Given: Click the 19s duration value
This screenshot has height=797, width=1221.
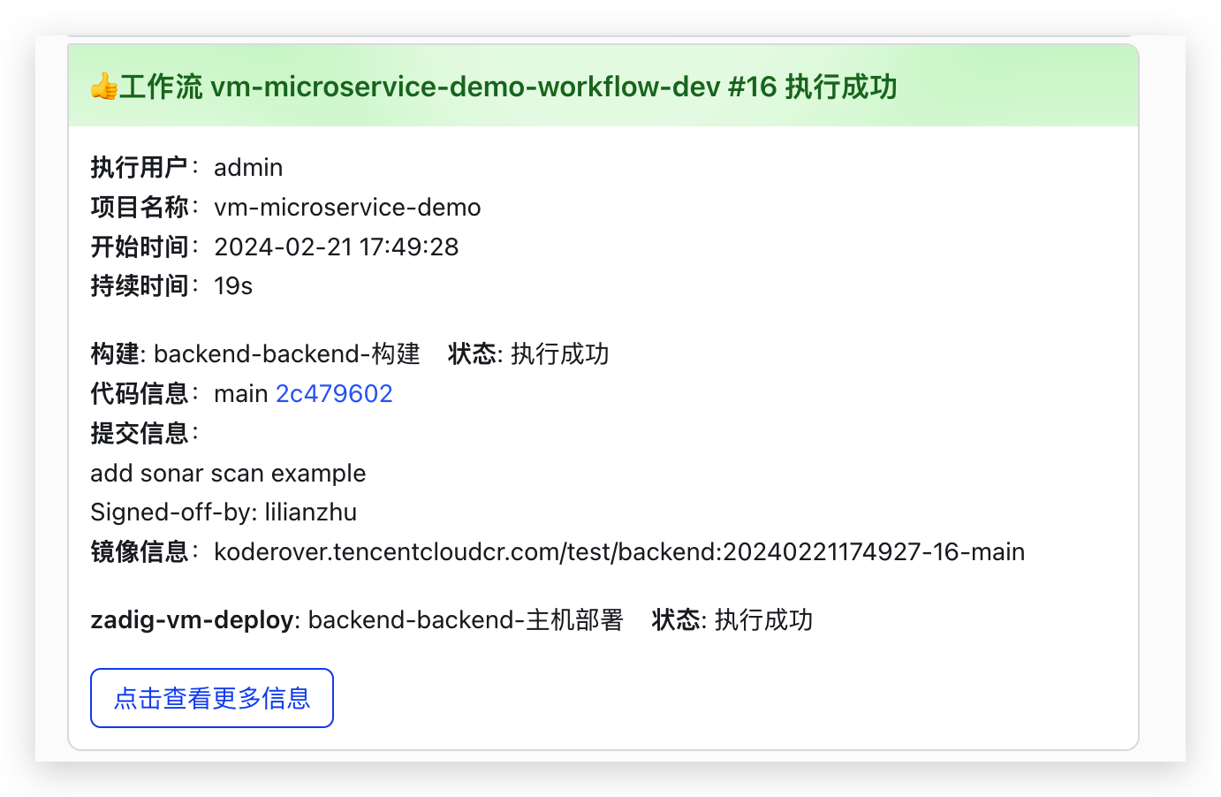Looking at the screenshot, I should click(x=233, y=285).
